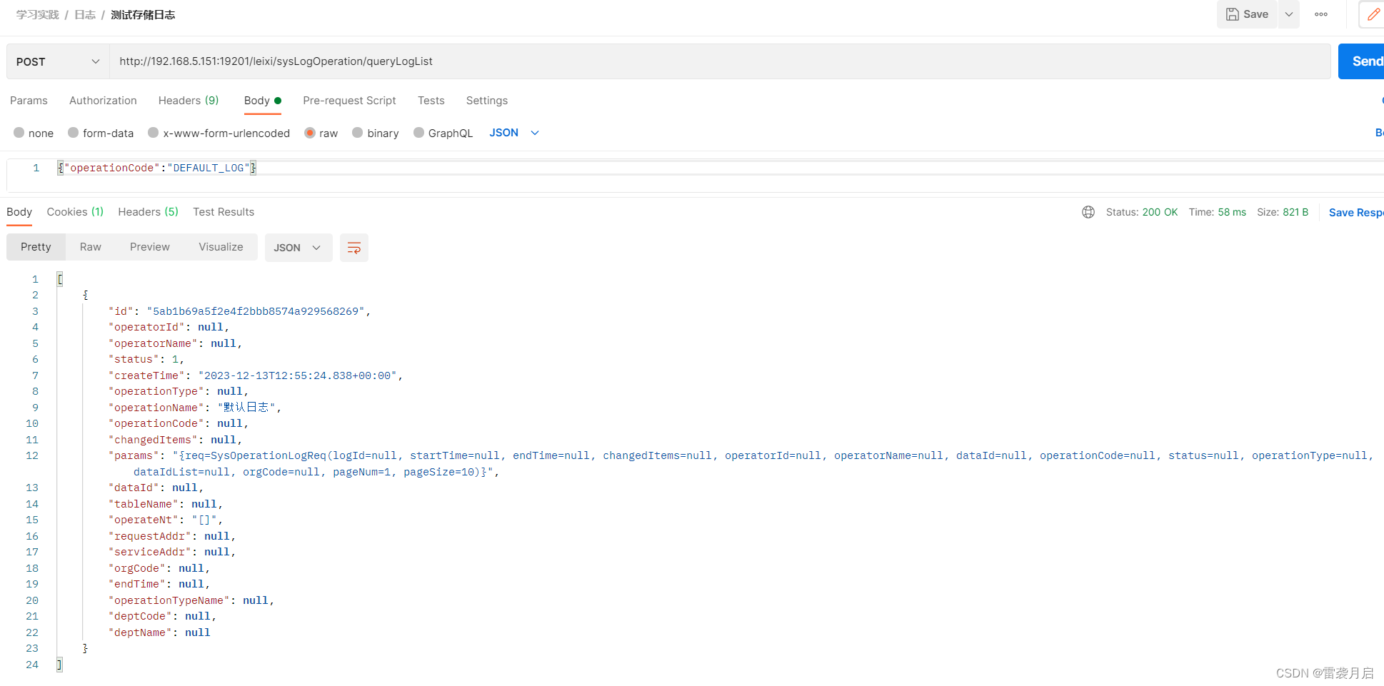Switch response view to Raw
1384x686 pixels.
[x=90, y=246]
